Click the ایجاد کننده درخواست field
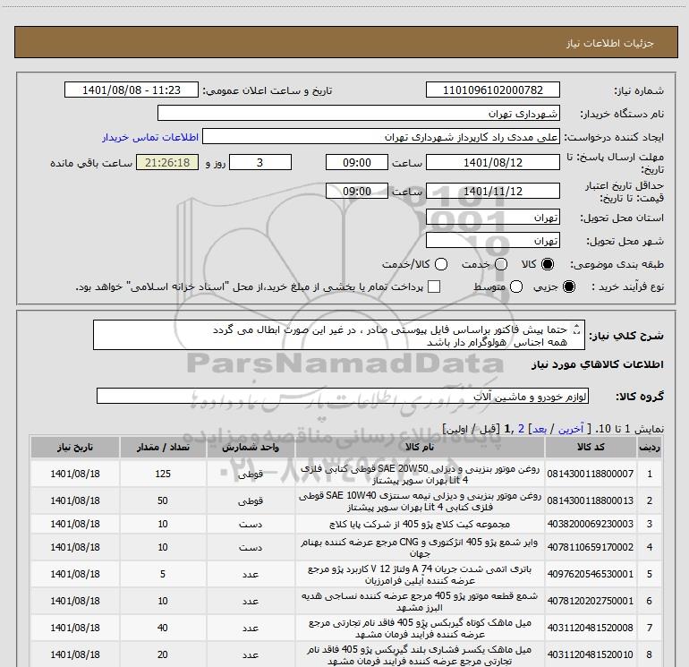Viewport: 689px width, 667px height. click(381, 136)
